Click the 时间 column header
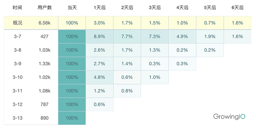The width and height of the screenshot is (256, 129). pyautogui.click(x=17, y=8)
